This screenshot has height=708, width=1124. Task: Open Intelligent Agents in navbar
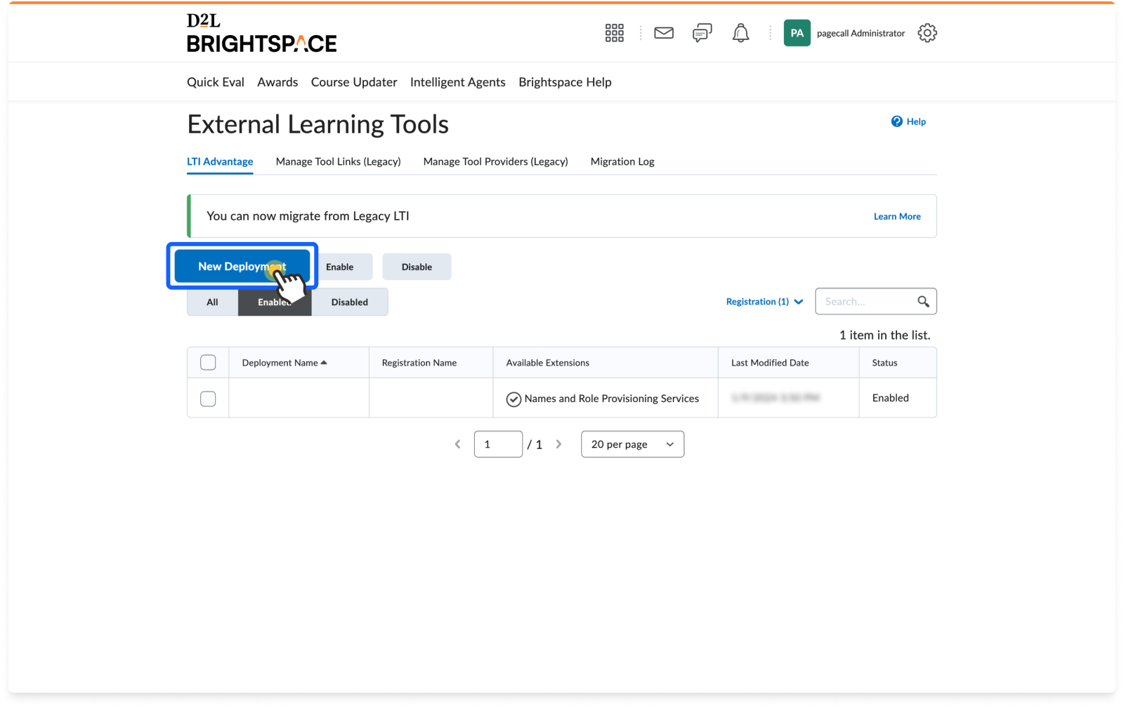tap(458, 82)
